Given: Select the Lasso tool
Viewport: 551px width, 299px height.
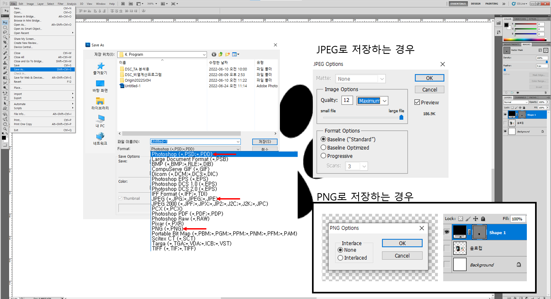Looking at the screenshot, I should click(5, 32).
